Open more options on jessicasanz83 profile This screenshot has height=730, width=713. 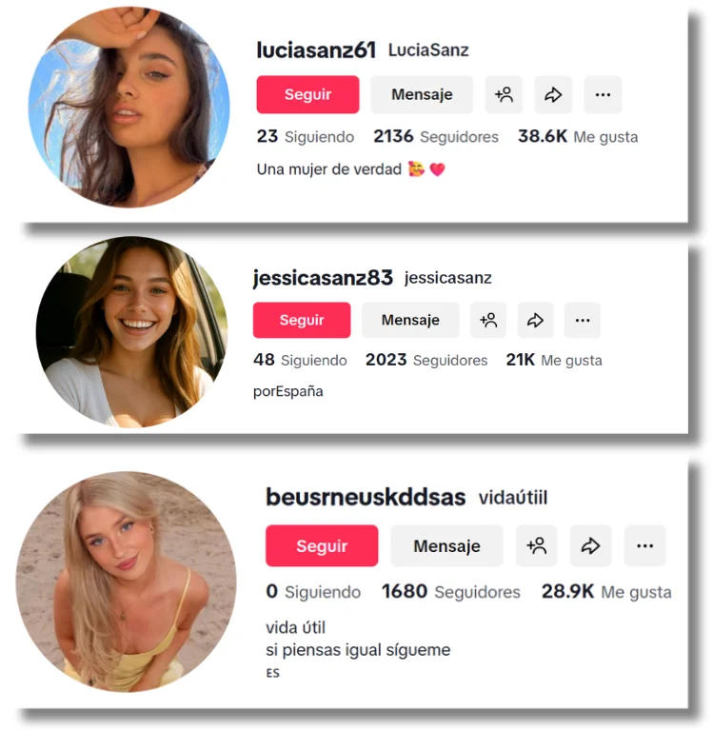tap(583, 320)
